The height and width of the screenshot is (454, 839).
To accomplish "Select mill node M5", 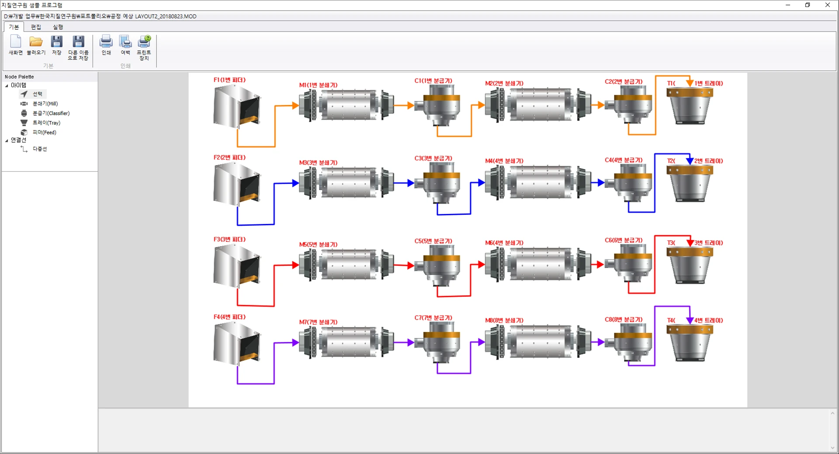I will tap(347, 265).
